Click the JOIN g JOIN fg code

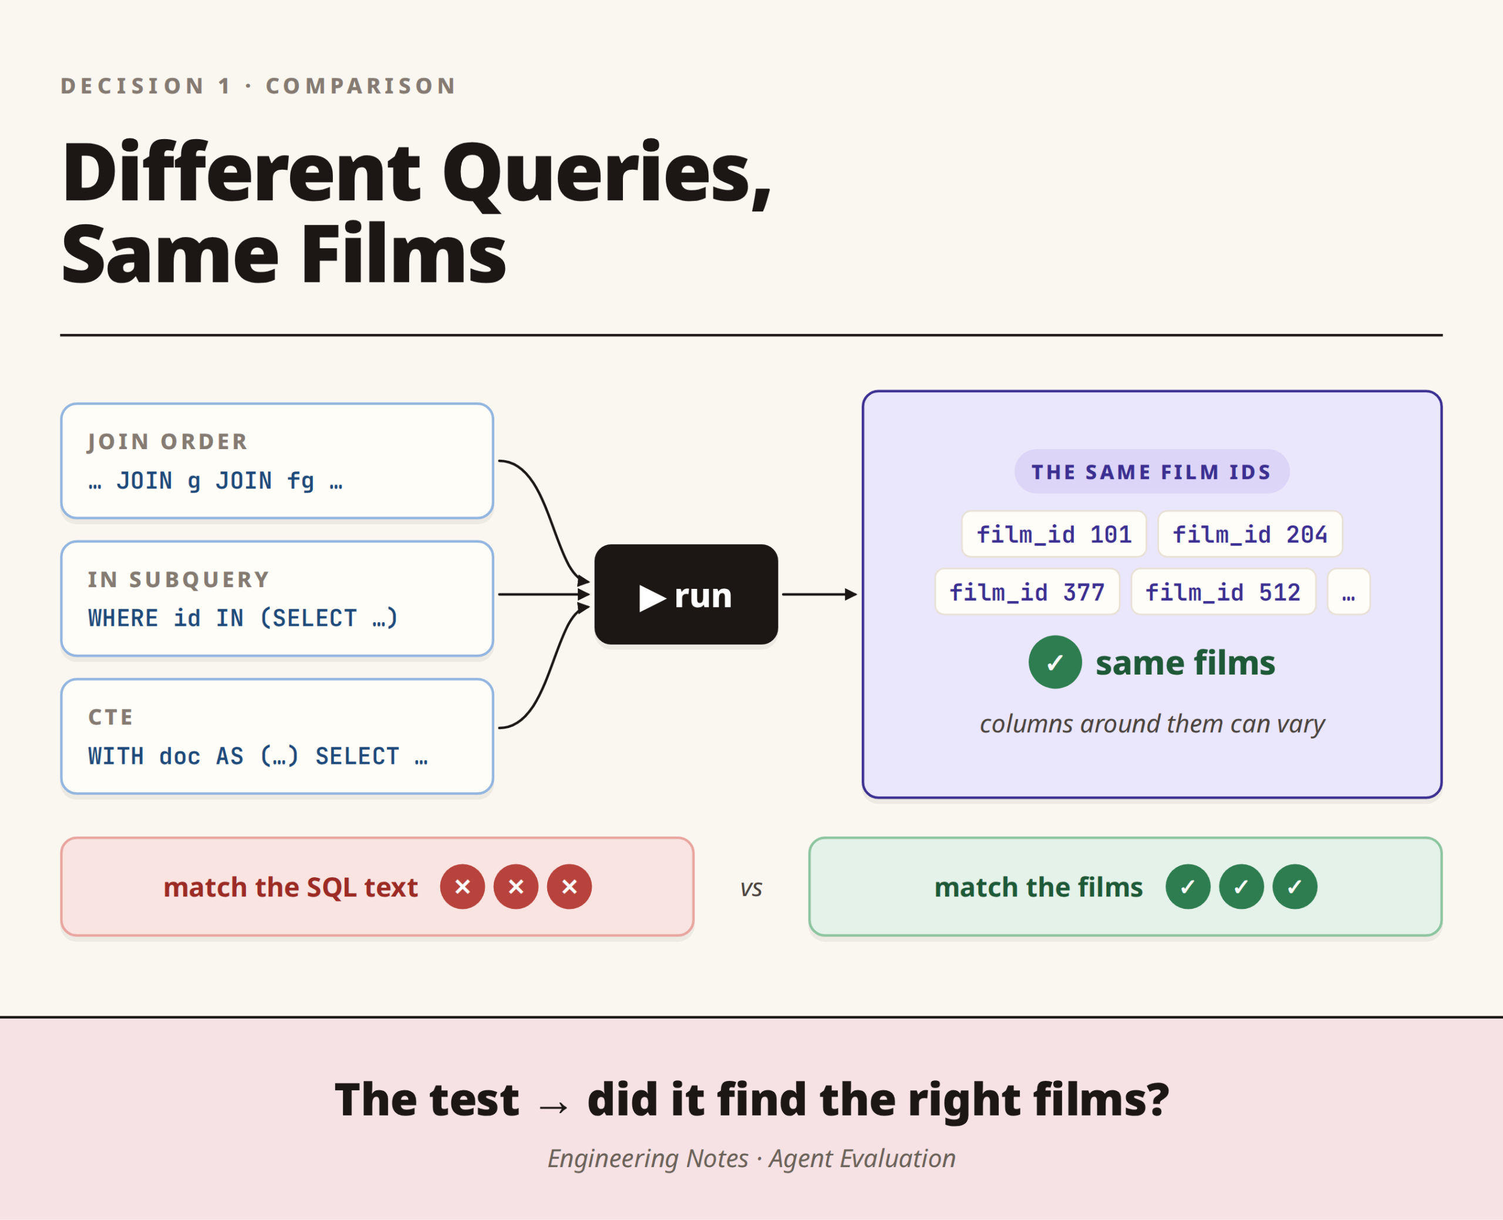coord(215,480)
